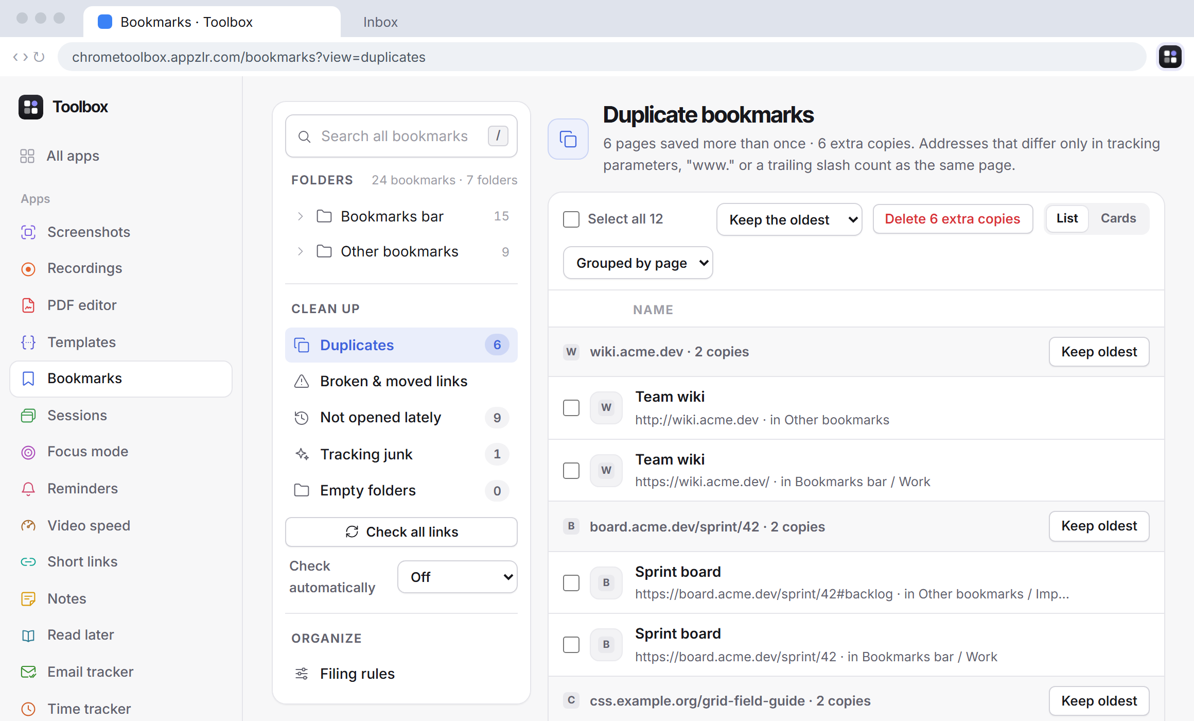Open the Grouped by page dropdown
The height and width of the screenshot is (721, 1194).
638,263
